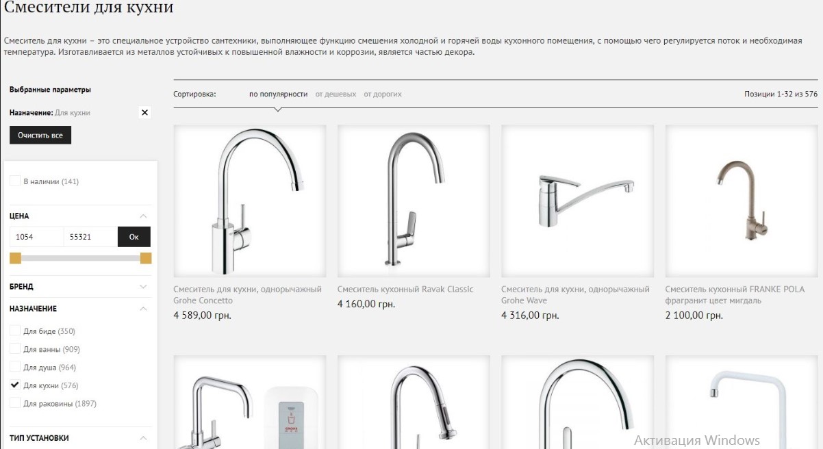
Task: Click the 'Очистить все' button
Action: point(40,136)
